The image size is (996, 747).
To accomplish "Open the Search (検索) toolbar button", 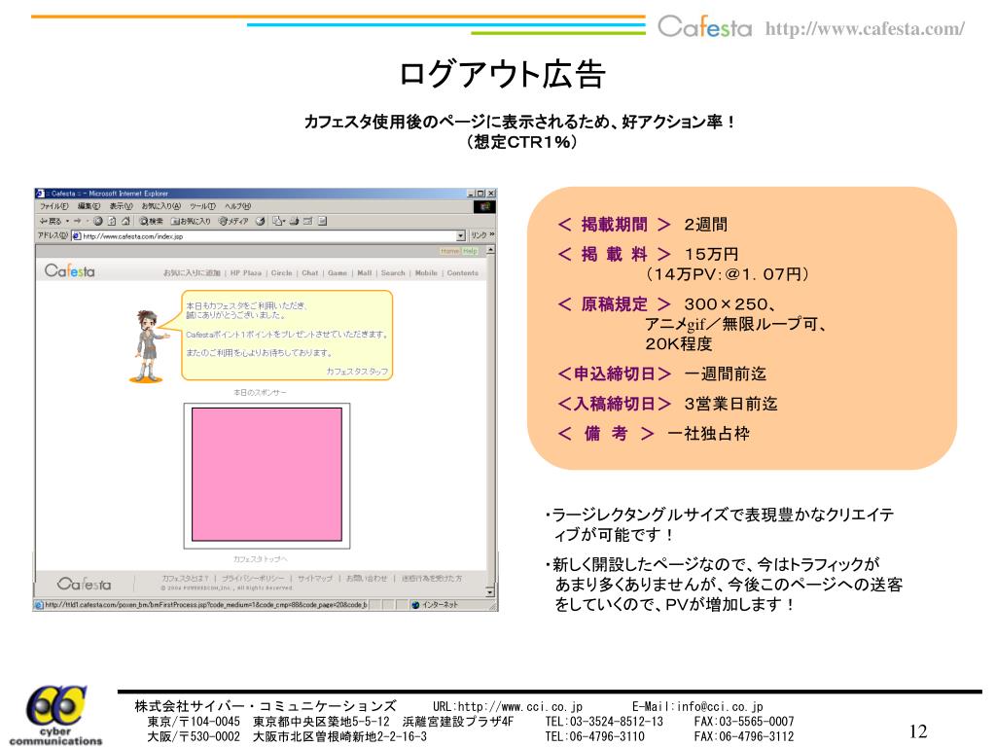I will pyautogui.click(x=151, y=221).
